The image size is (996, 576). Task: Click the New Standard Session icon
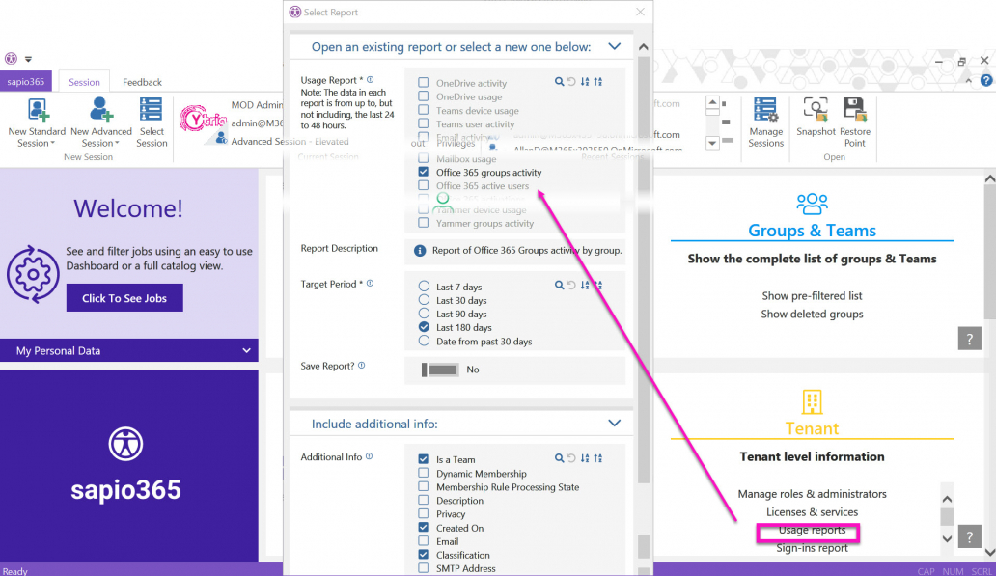(x=38, y=110)
